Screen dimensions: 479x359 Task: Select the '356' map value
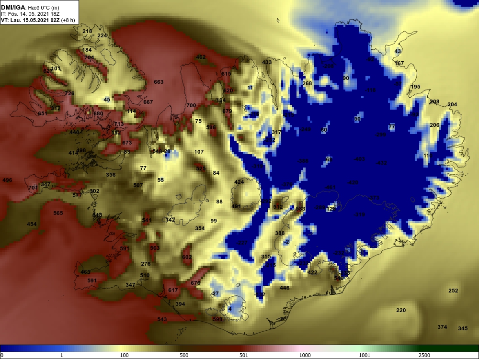[x=111, y=175]
